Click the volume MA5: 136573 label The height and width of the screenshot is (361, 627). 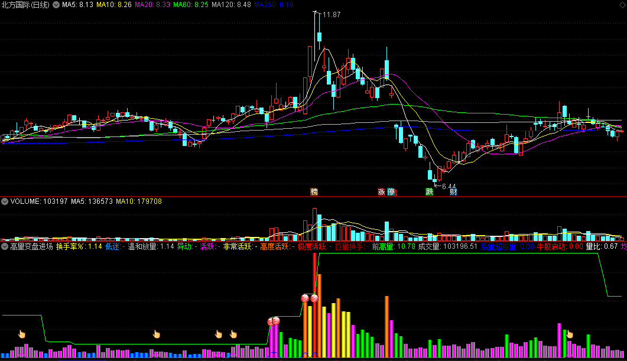click(x=92, y=201)
